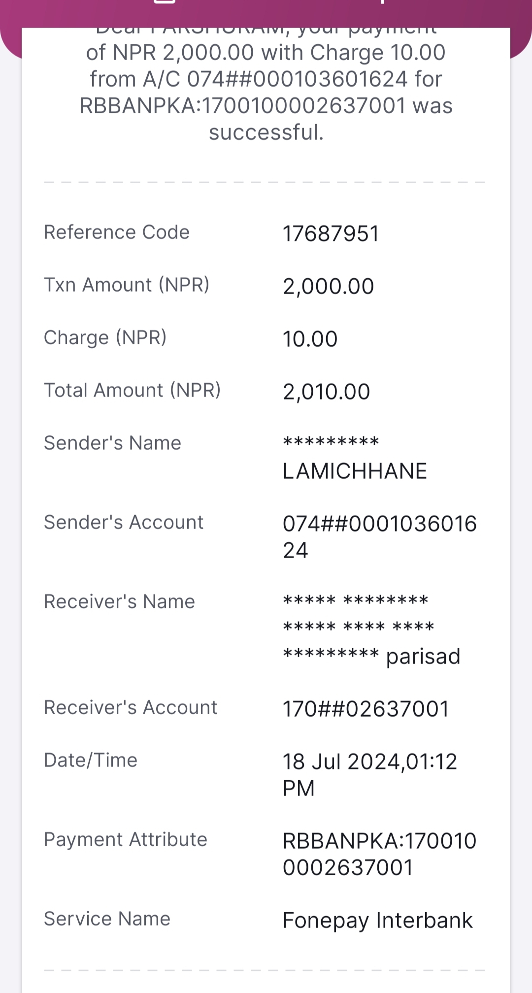Select the Total Amount value 2,010.00
This screenshot has width=532, height=993.
tap(326, 392)
